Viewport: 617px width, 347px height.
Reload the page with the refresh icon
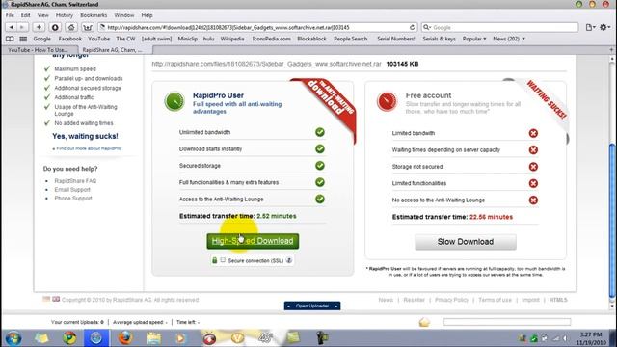coord(412,28)
